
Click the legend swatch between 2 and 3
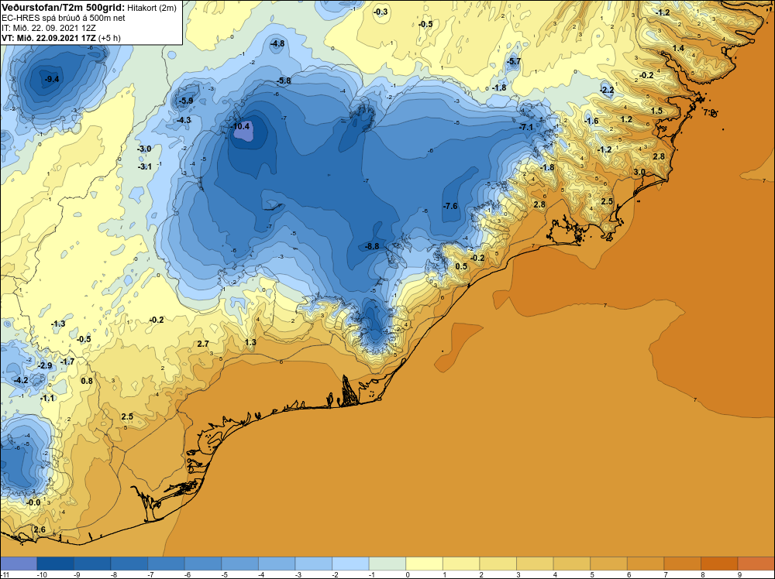(498, 564)
